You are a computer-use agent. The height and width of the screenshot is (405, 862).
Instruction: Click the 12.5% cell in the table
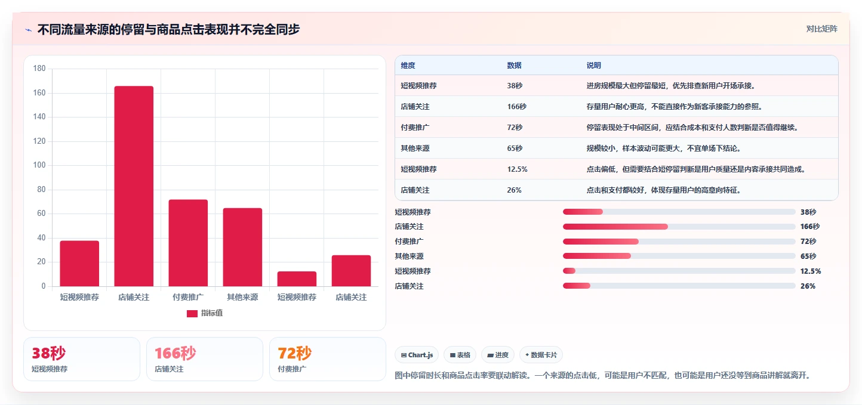pyautogui.click(x=517, y=169)
